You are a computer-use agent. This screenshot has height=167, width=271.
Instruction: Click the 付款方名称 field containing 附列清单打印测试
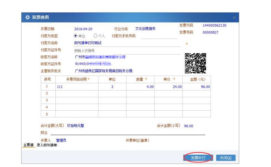[127, 43]
